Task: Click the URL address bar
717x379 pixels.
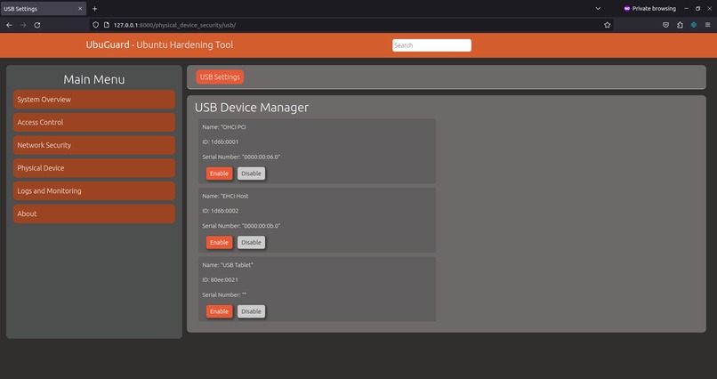Action: point(351,25)
